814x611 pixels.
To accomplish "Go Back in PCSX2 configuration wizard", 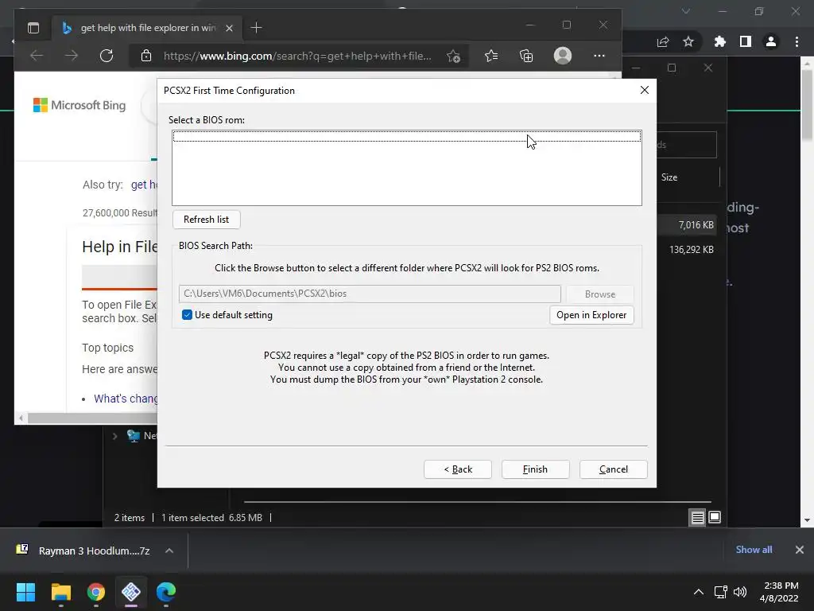I will pyautogui.click(x=457, y=469).
